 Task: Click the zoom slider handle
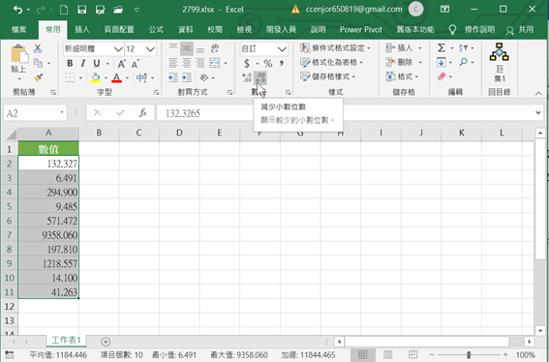(x=469, y=355)
